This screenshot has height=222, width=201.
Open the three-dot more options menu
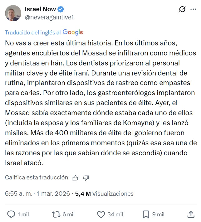tap(193, 10)
